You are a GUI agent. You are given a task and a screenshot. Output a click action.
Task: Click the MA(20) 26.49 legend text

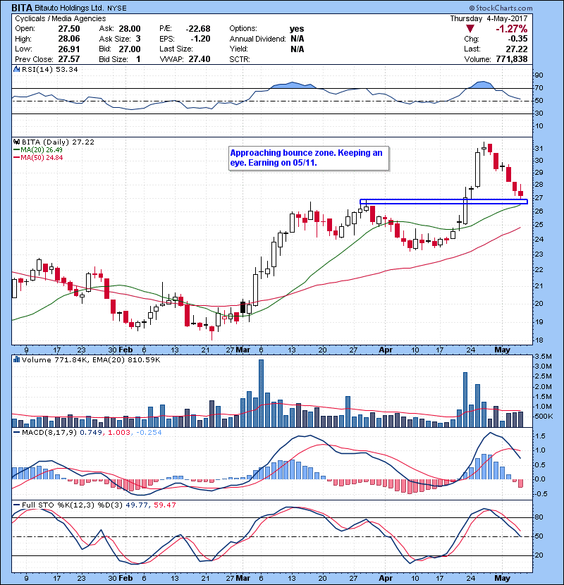[x=42, y=149]
